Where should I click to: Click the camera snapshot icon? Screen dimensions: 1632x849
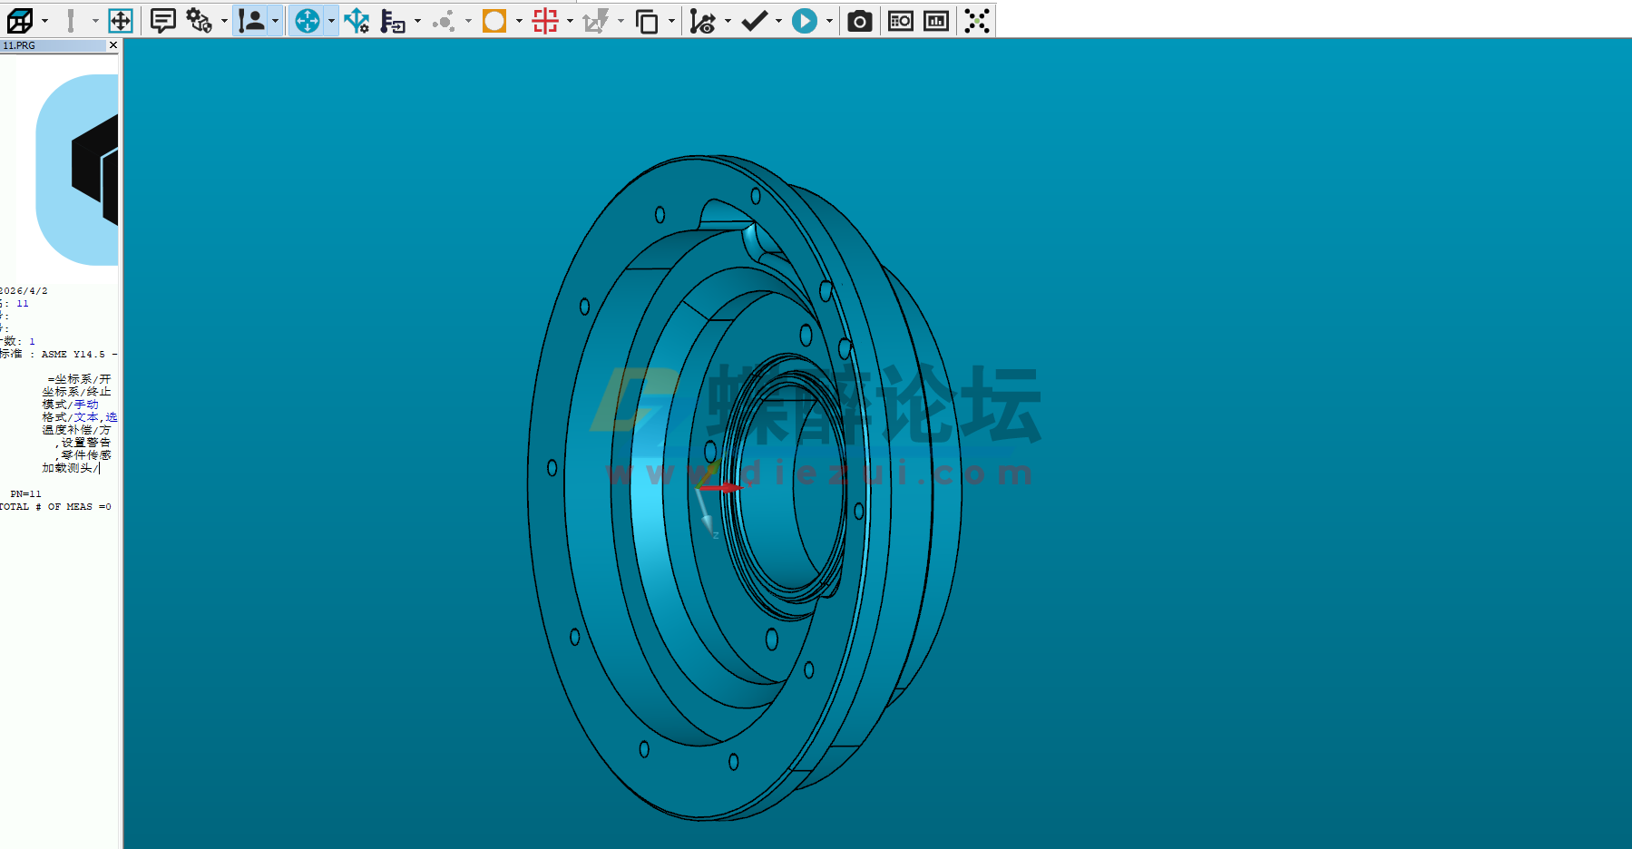[x=859, y=20]
